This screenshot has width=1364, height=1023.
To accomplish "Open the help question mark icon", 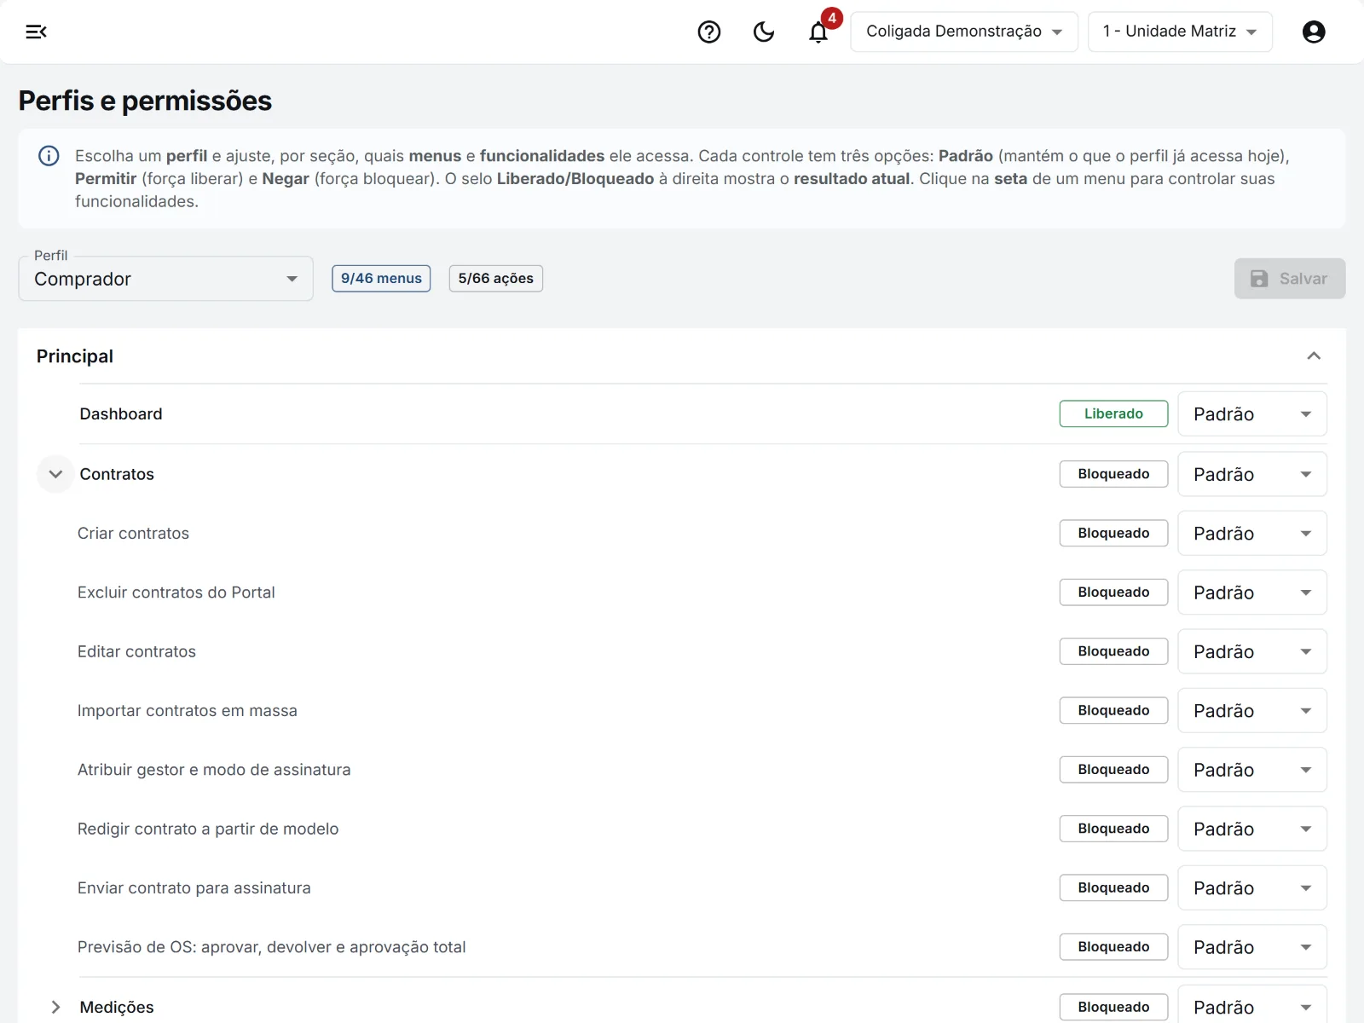I will point(709,32).
